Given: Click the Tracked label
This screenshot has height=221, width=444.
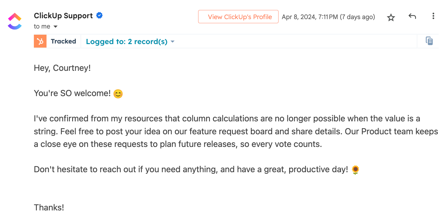Looking at the screenshot, I should [63, 41].
